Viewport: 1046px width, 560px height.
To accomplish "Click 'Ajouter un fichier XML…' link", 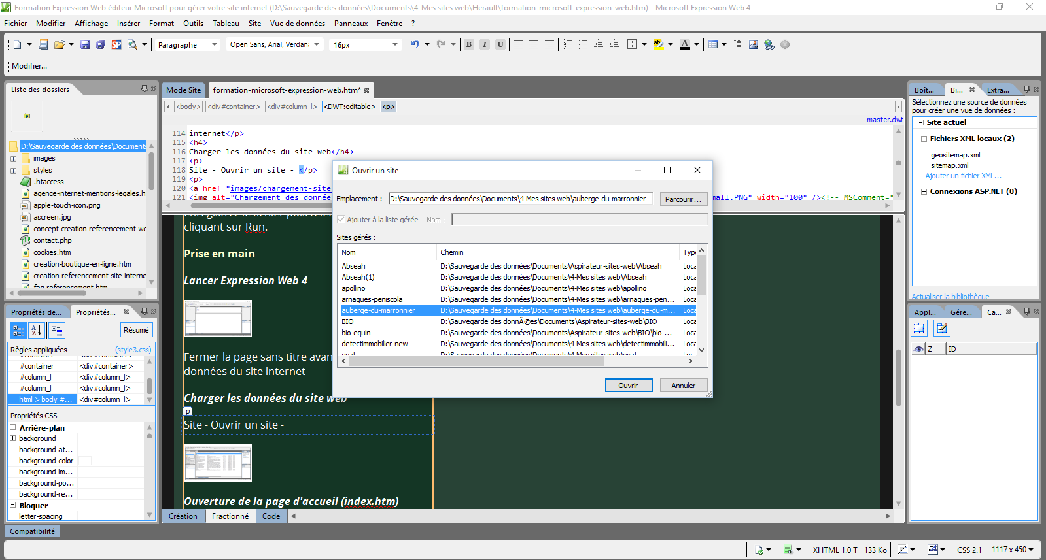I will coord(963,176).
